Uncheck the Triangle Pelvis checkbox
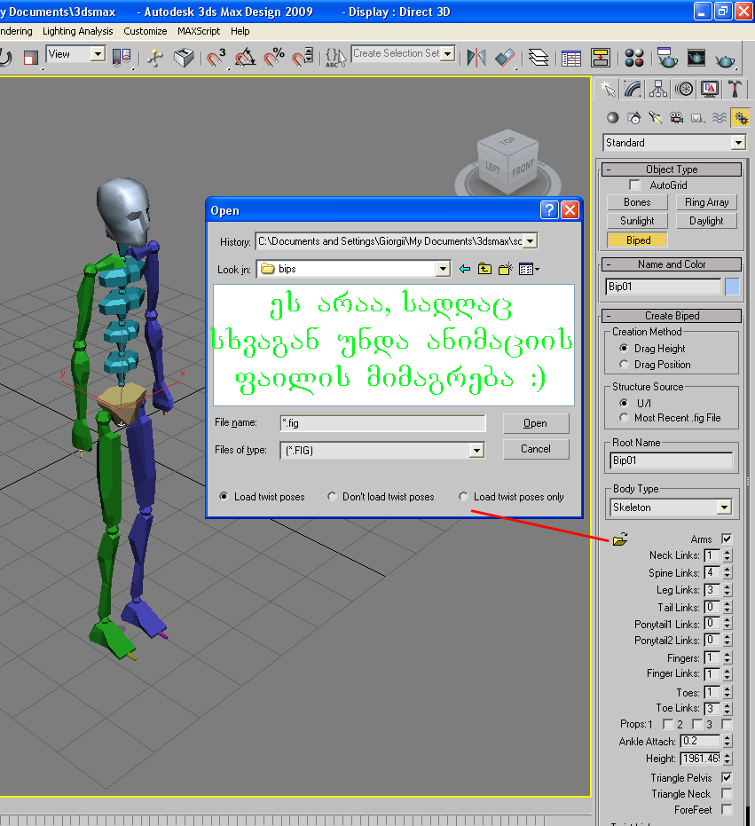 pyautogui.click(x=727, y=777)
